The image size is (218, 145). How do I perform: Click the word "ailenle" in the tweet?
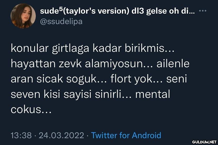(173, 64)
